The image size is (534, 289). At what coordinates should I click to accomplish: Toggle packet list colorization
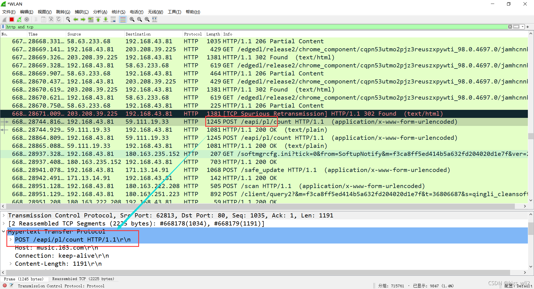123,19
